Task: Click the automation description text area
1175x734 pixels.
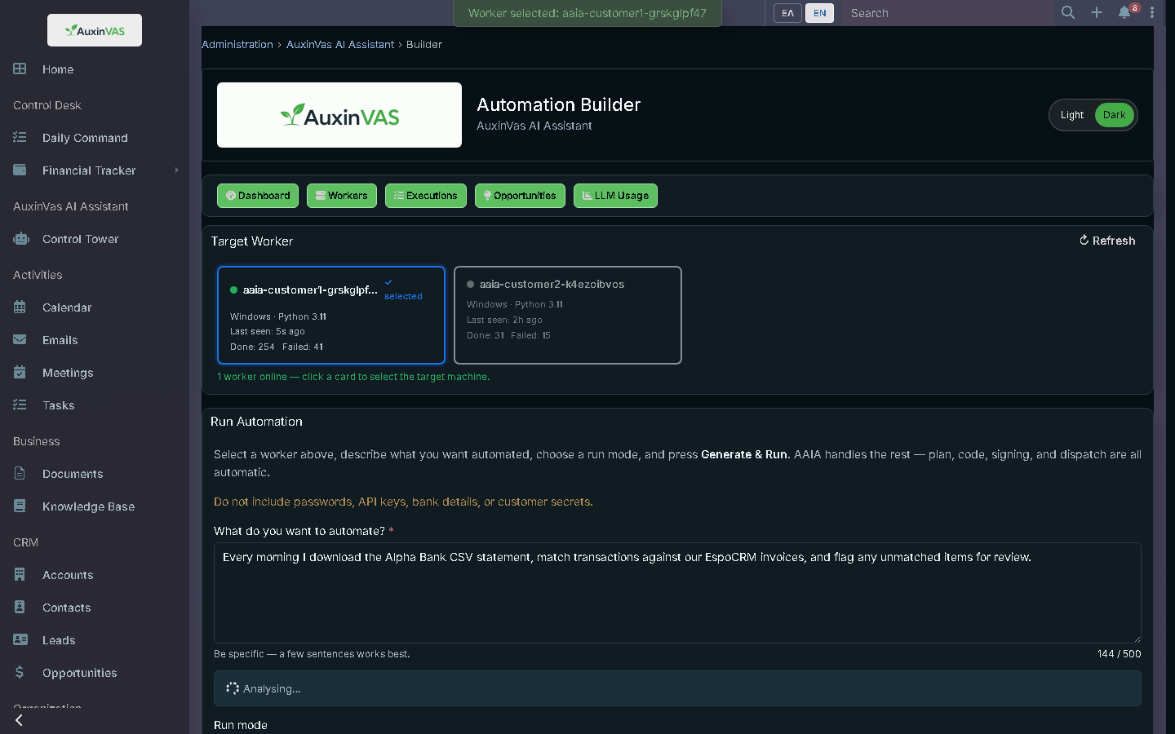Action: (x=677, y=593)
